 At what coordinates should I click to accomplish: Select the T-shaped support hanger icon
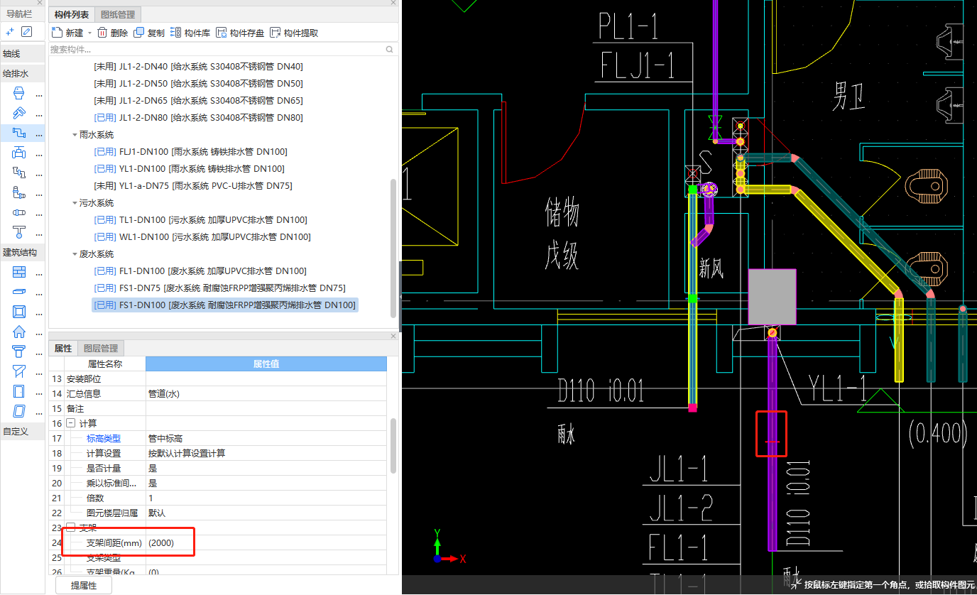click(19, 232)
